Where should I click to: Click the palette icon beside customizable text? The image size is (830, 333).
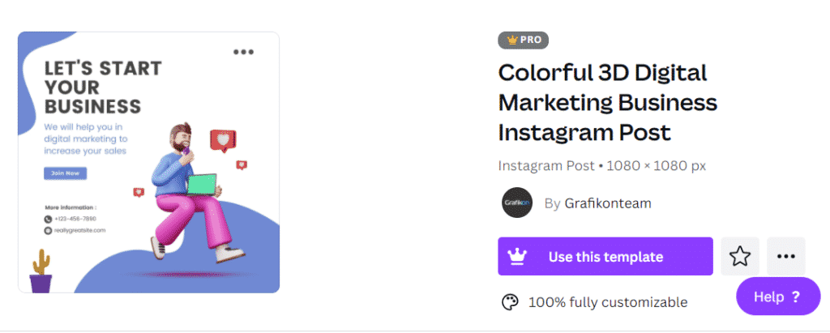[509, 302]
